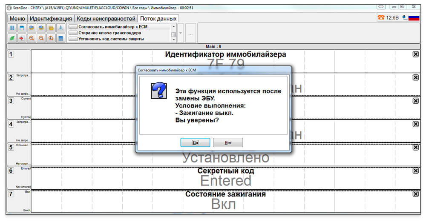
Task: Click the green leaf icon
Action: pos(12,38)
